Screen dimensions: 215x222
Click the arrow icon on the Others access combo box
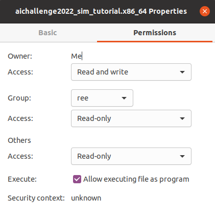[182, 156]
